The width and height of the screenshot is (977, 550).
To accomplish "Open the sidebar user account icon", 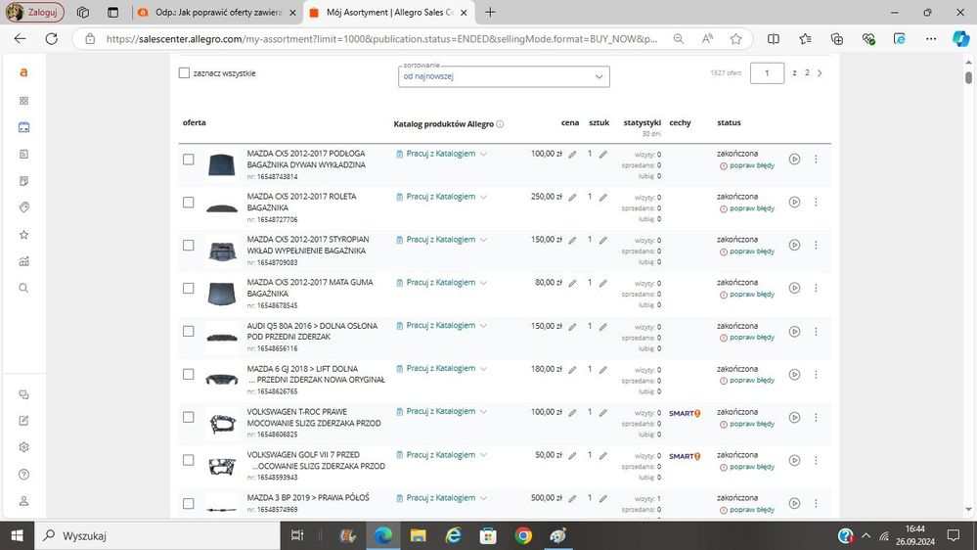I will tap(23, 501).
